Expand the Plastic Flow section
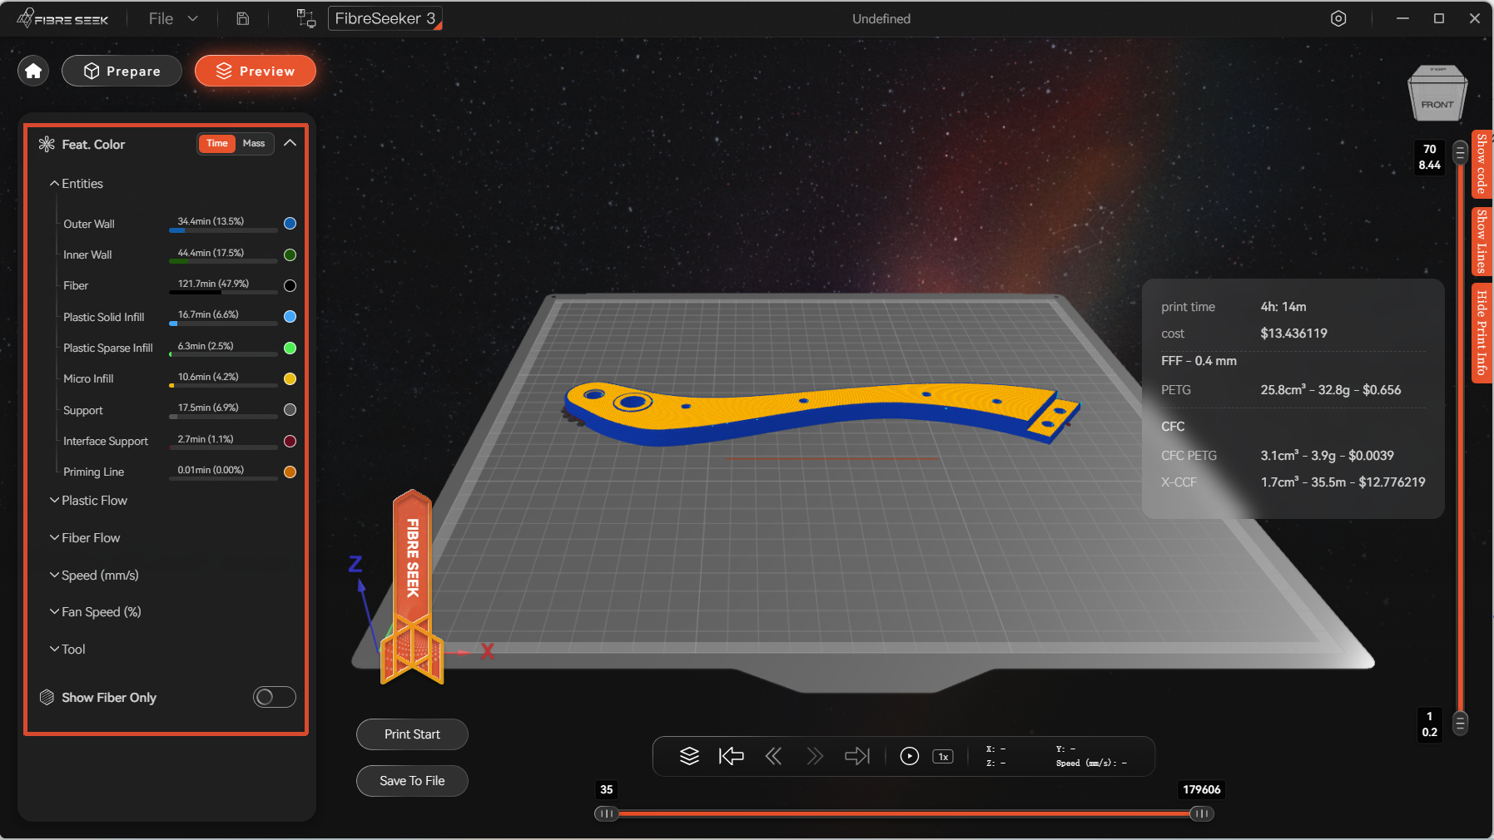Screen dimensions: 1494x840 coord(88,501)
